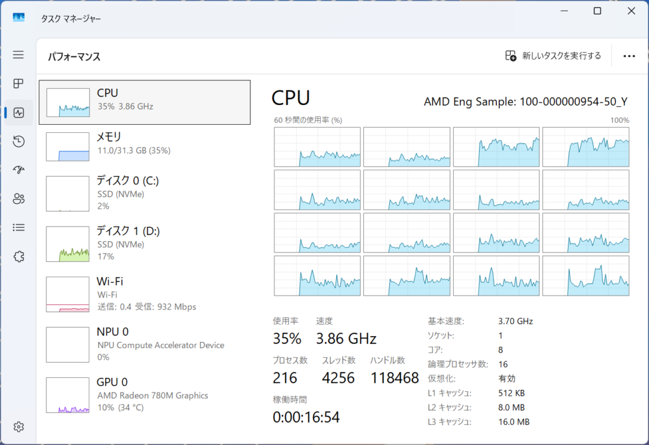
Task: Click the process count value '216'
Action: [285, 378]
